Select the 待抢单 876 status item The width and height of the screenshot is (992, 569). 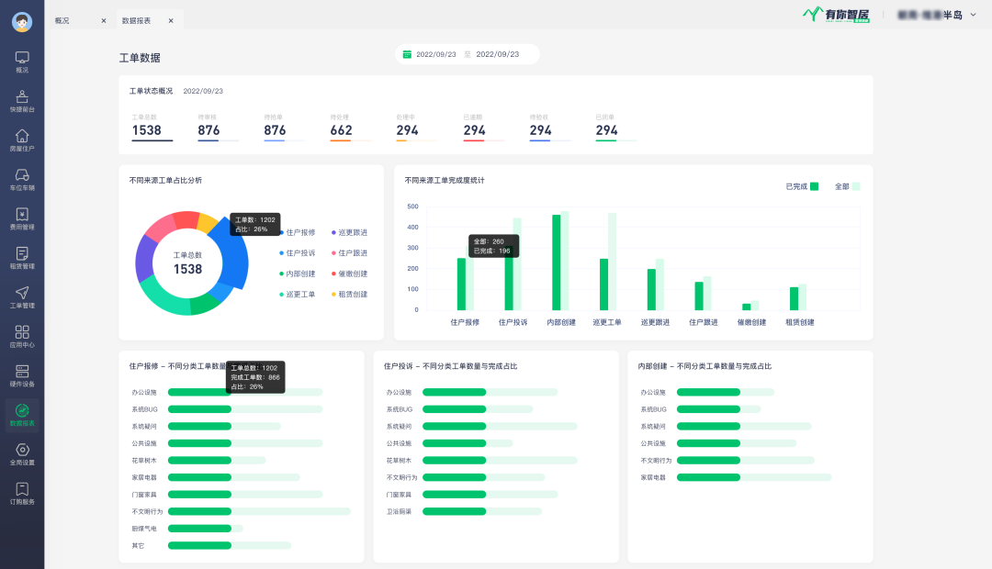(x=284, y=127)
